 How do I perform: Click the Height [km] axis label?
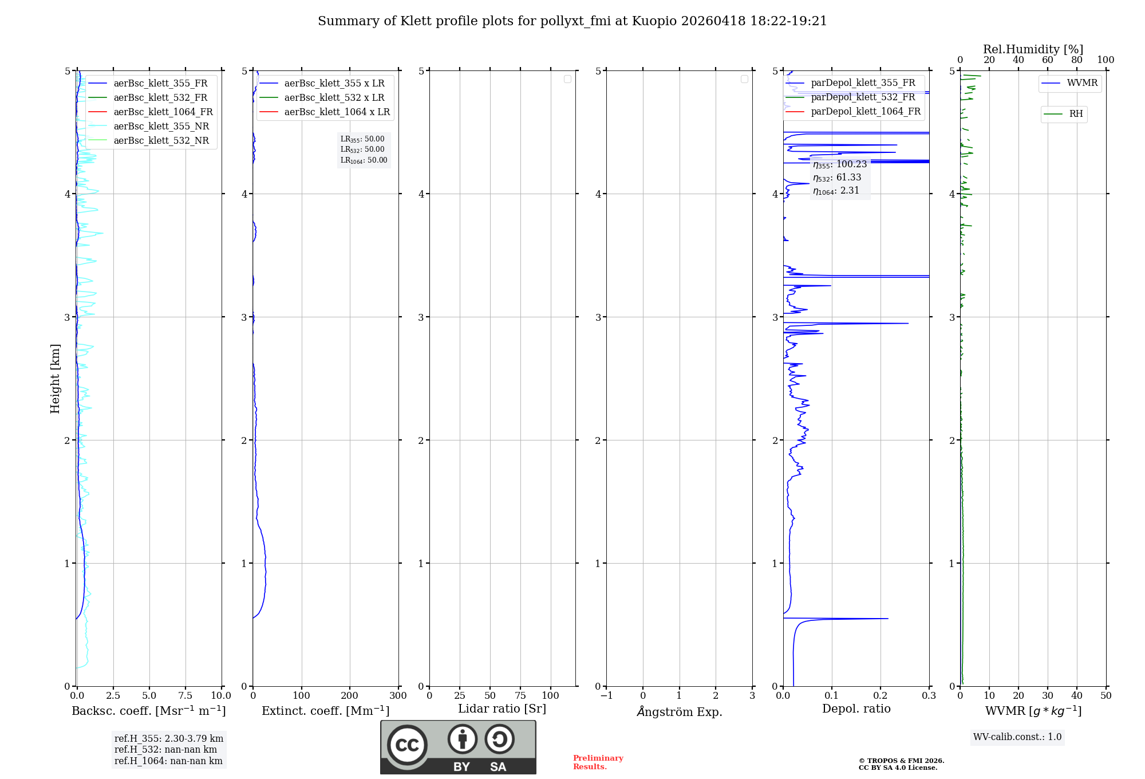(55, 378)
